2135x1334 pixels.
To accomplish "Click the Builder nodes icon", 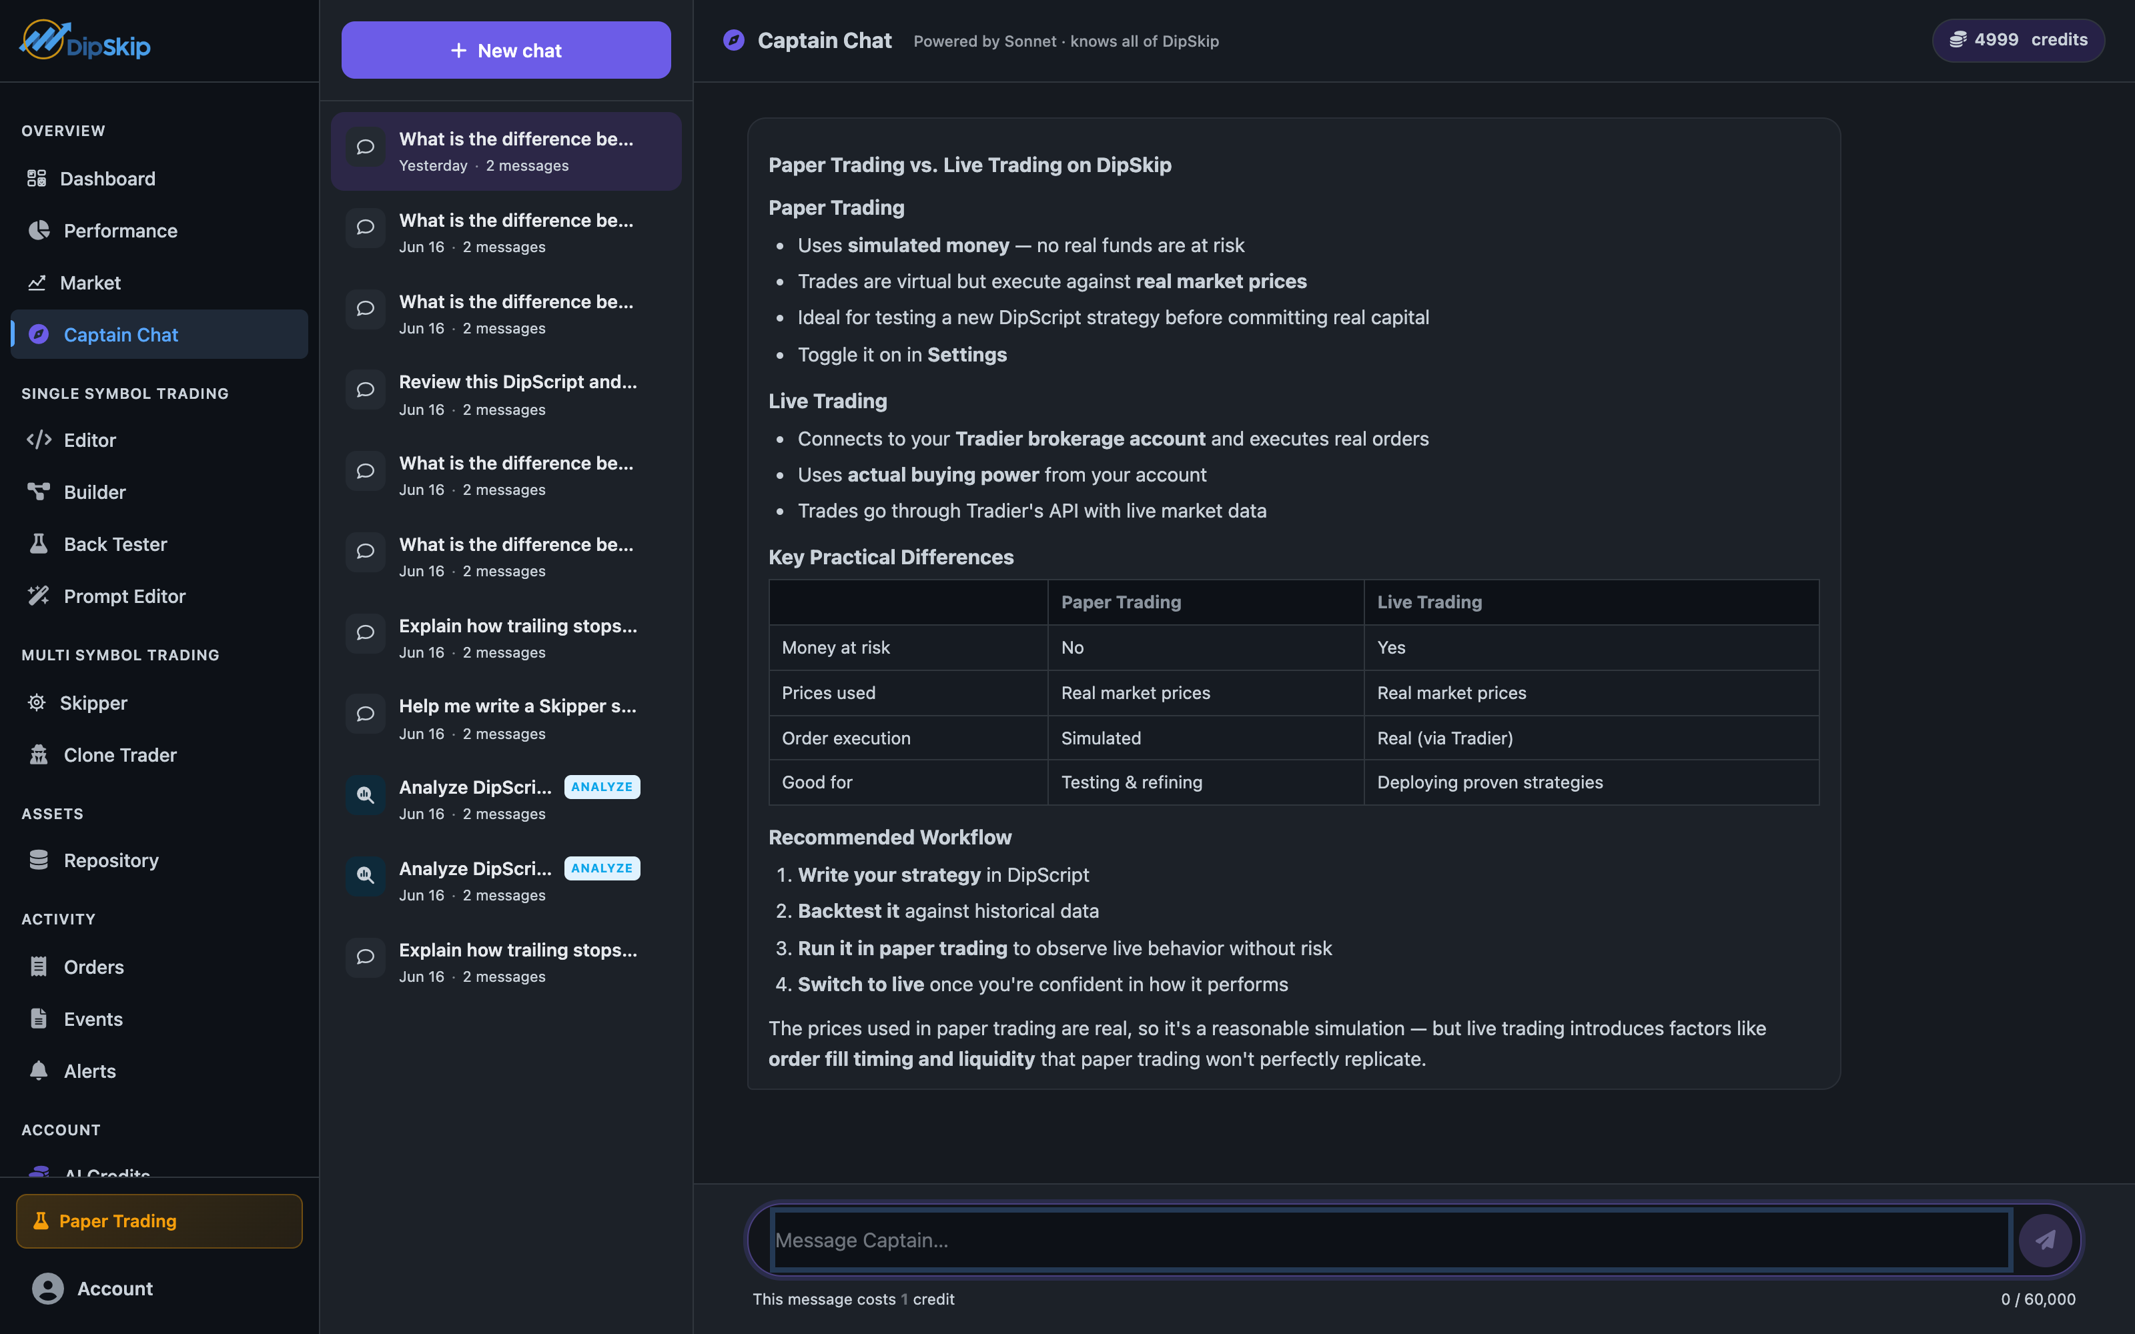I will [39, 492].
